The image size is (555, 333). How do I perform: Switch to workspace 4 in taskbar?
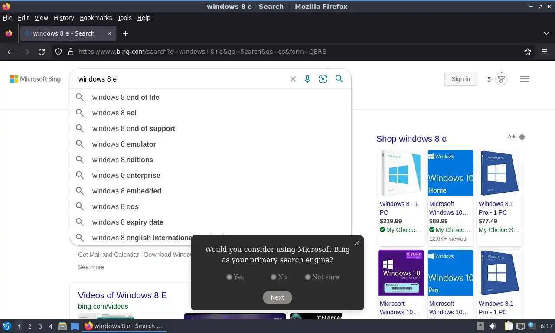pyautogui.click(x=51, y=326)
